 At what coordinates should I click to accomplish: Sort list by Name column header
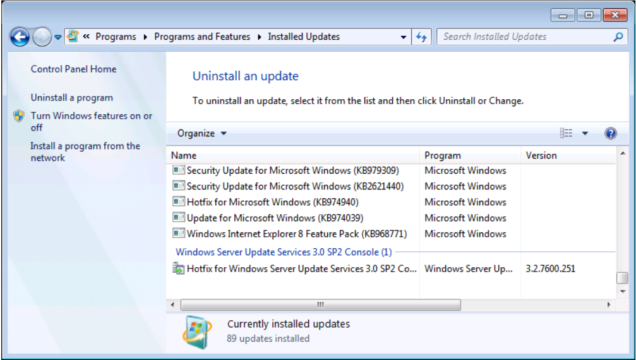point(184,155)
